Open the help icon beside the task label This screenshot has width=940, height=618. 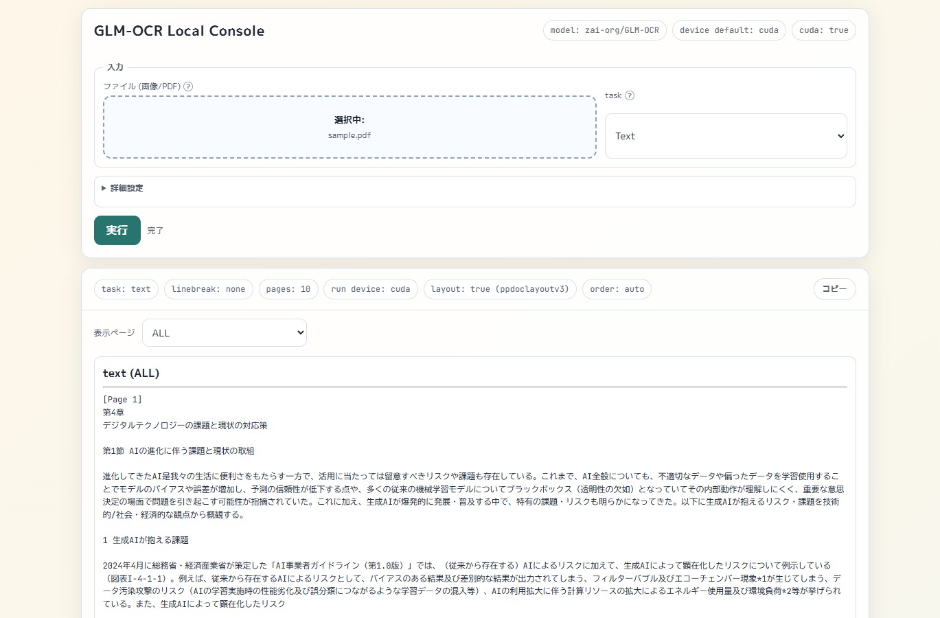coord(629,95)
